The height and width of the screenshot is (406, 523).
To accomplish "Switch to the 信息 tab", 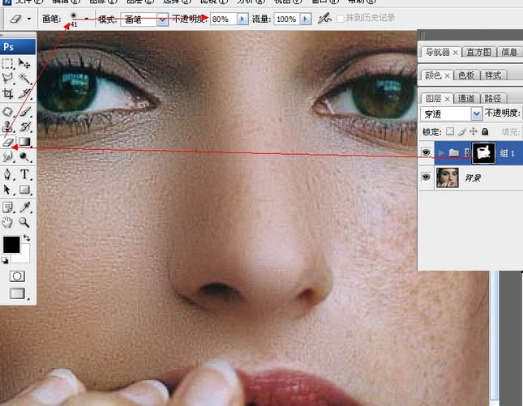I will (x=509, y=52).
